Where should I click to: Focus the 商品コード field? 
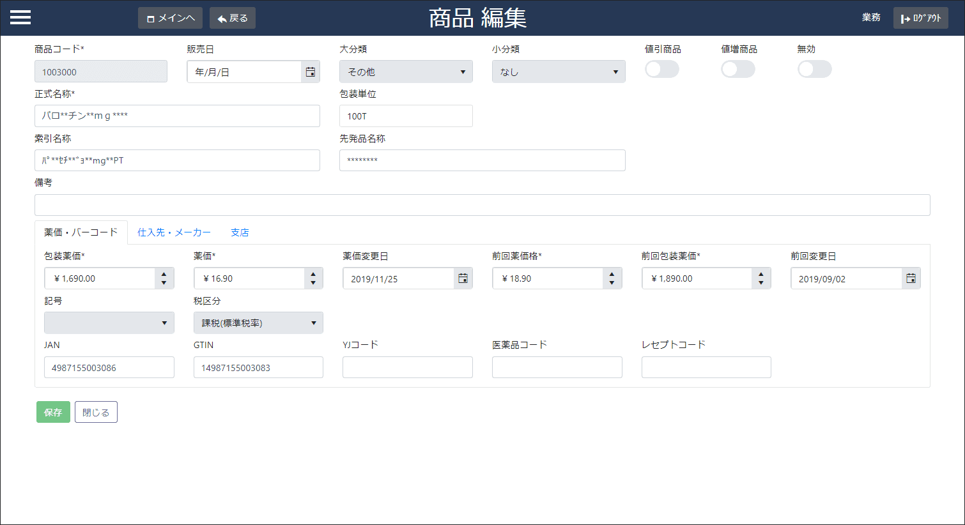pos(101,72)
